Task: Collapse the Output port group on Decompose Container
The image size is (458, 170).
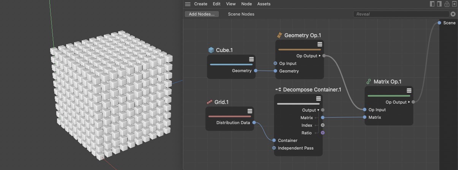Action: (x=319, y=110)
